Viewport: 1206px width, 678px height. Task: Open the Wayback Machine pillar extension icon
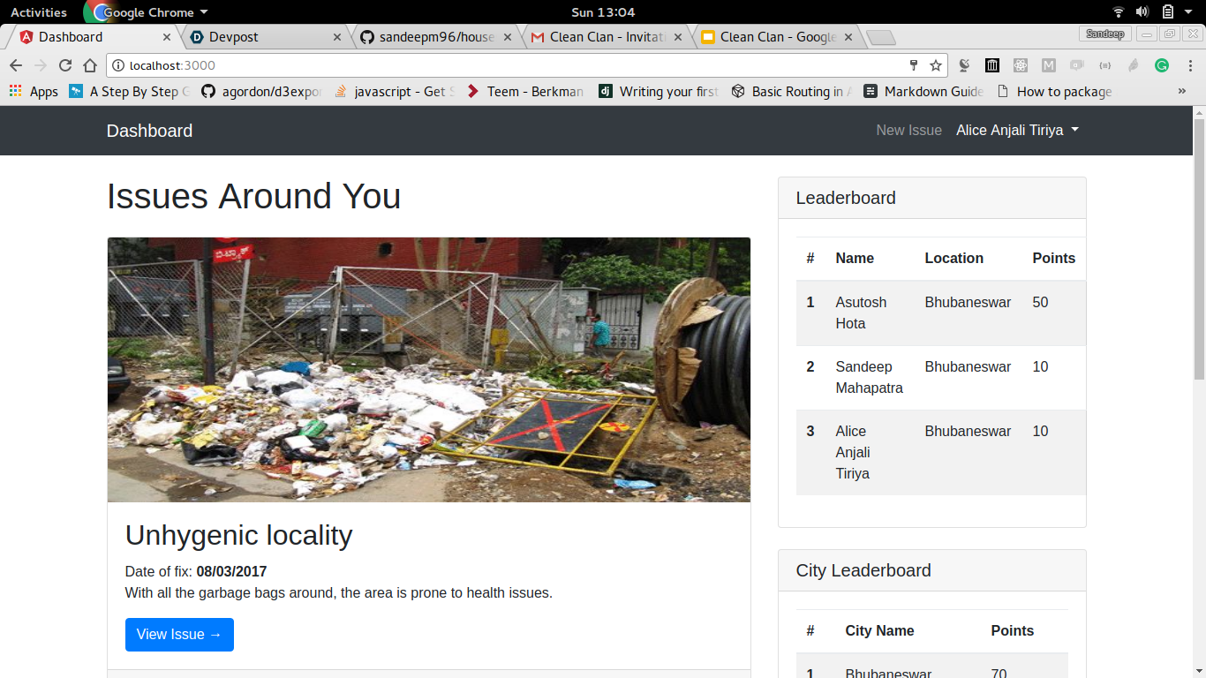(x=992, y=65)
